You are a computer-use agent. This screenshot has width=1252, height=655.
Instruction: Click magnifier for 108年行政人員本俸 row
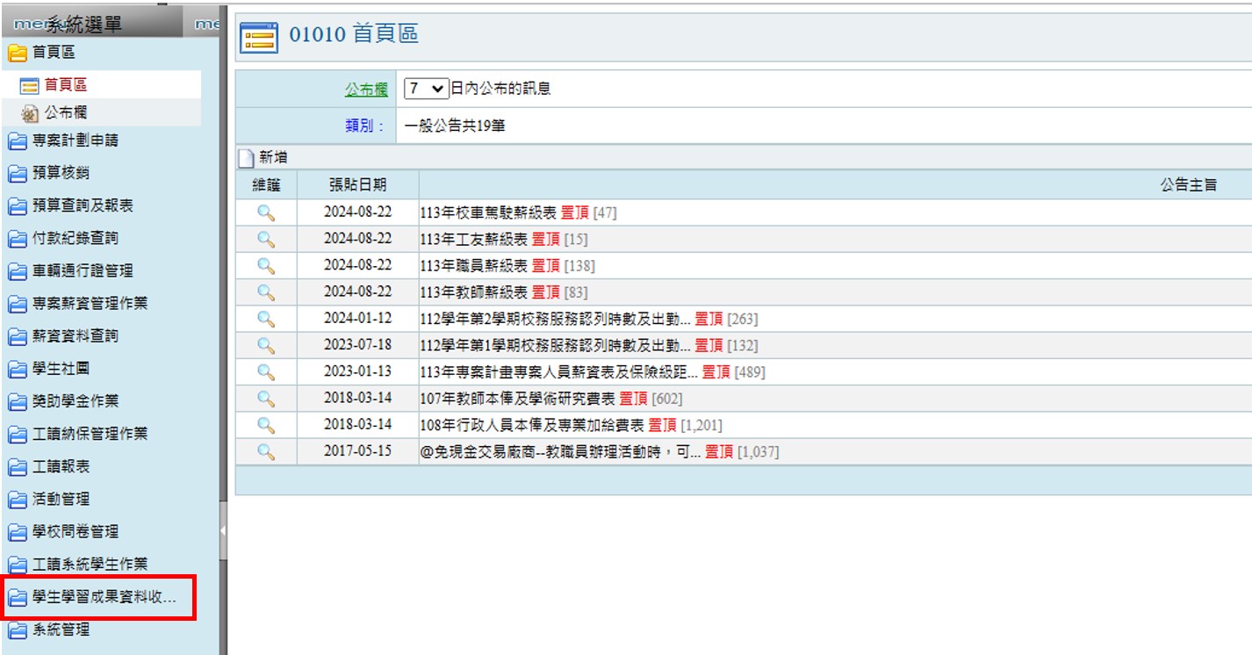click(266, 426)
